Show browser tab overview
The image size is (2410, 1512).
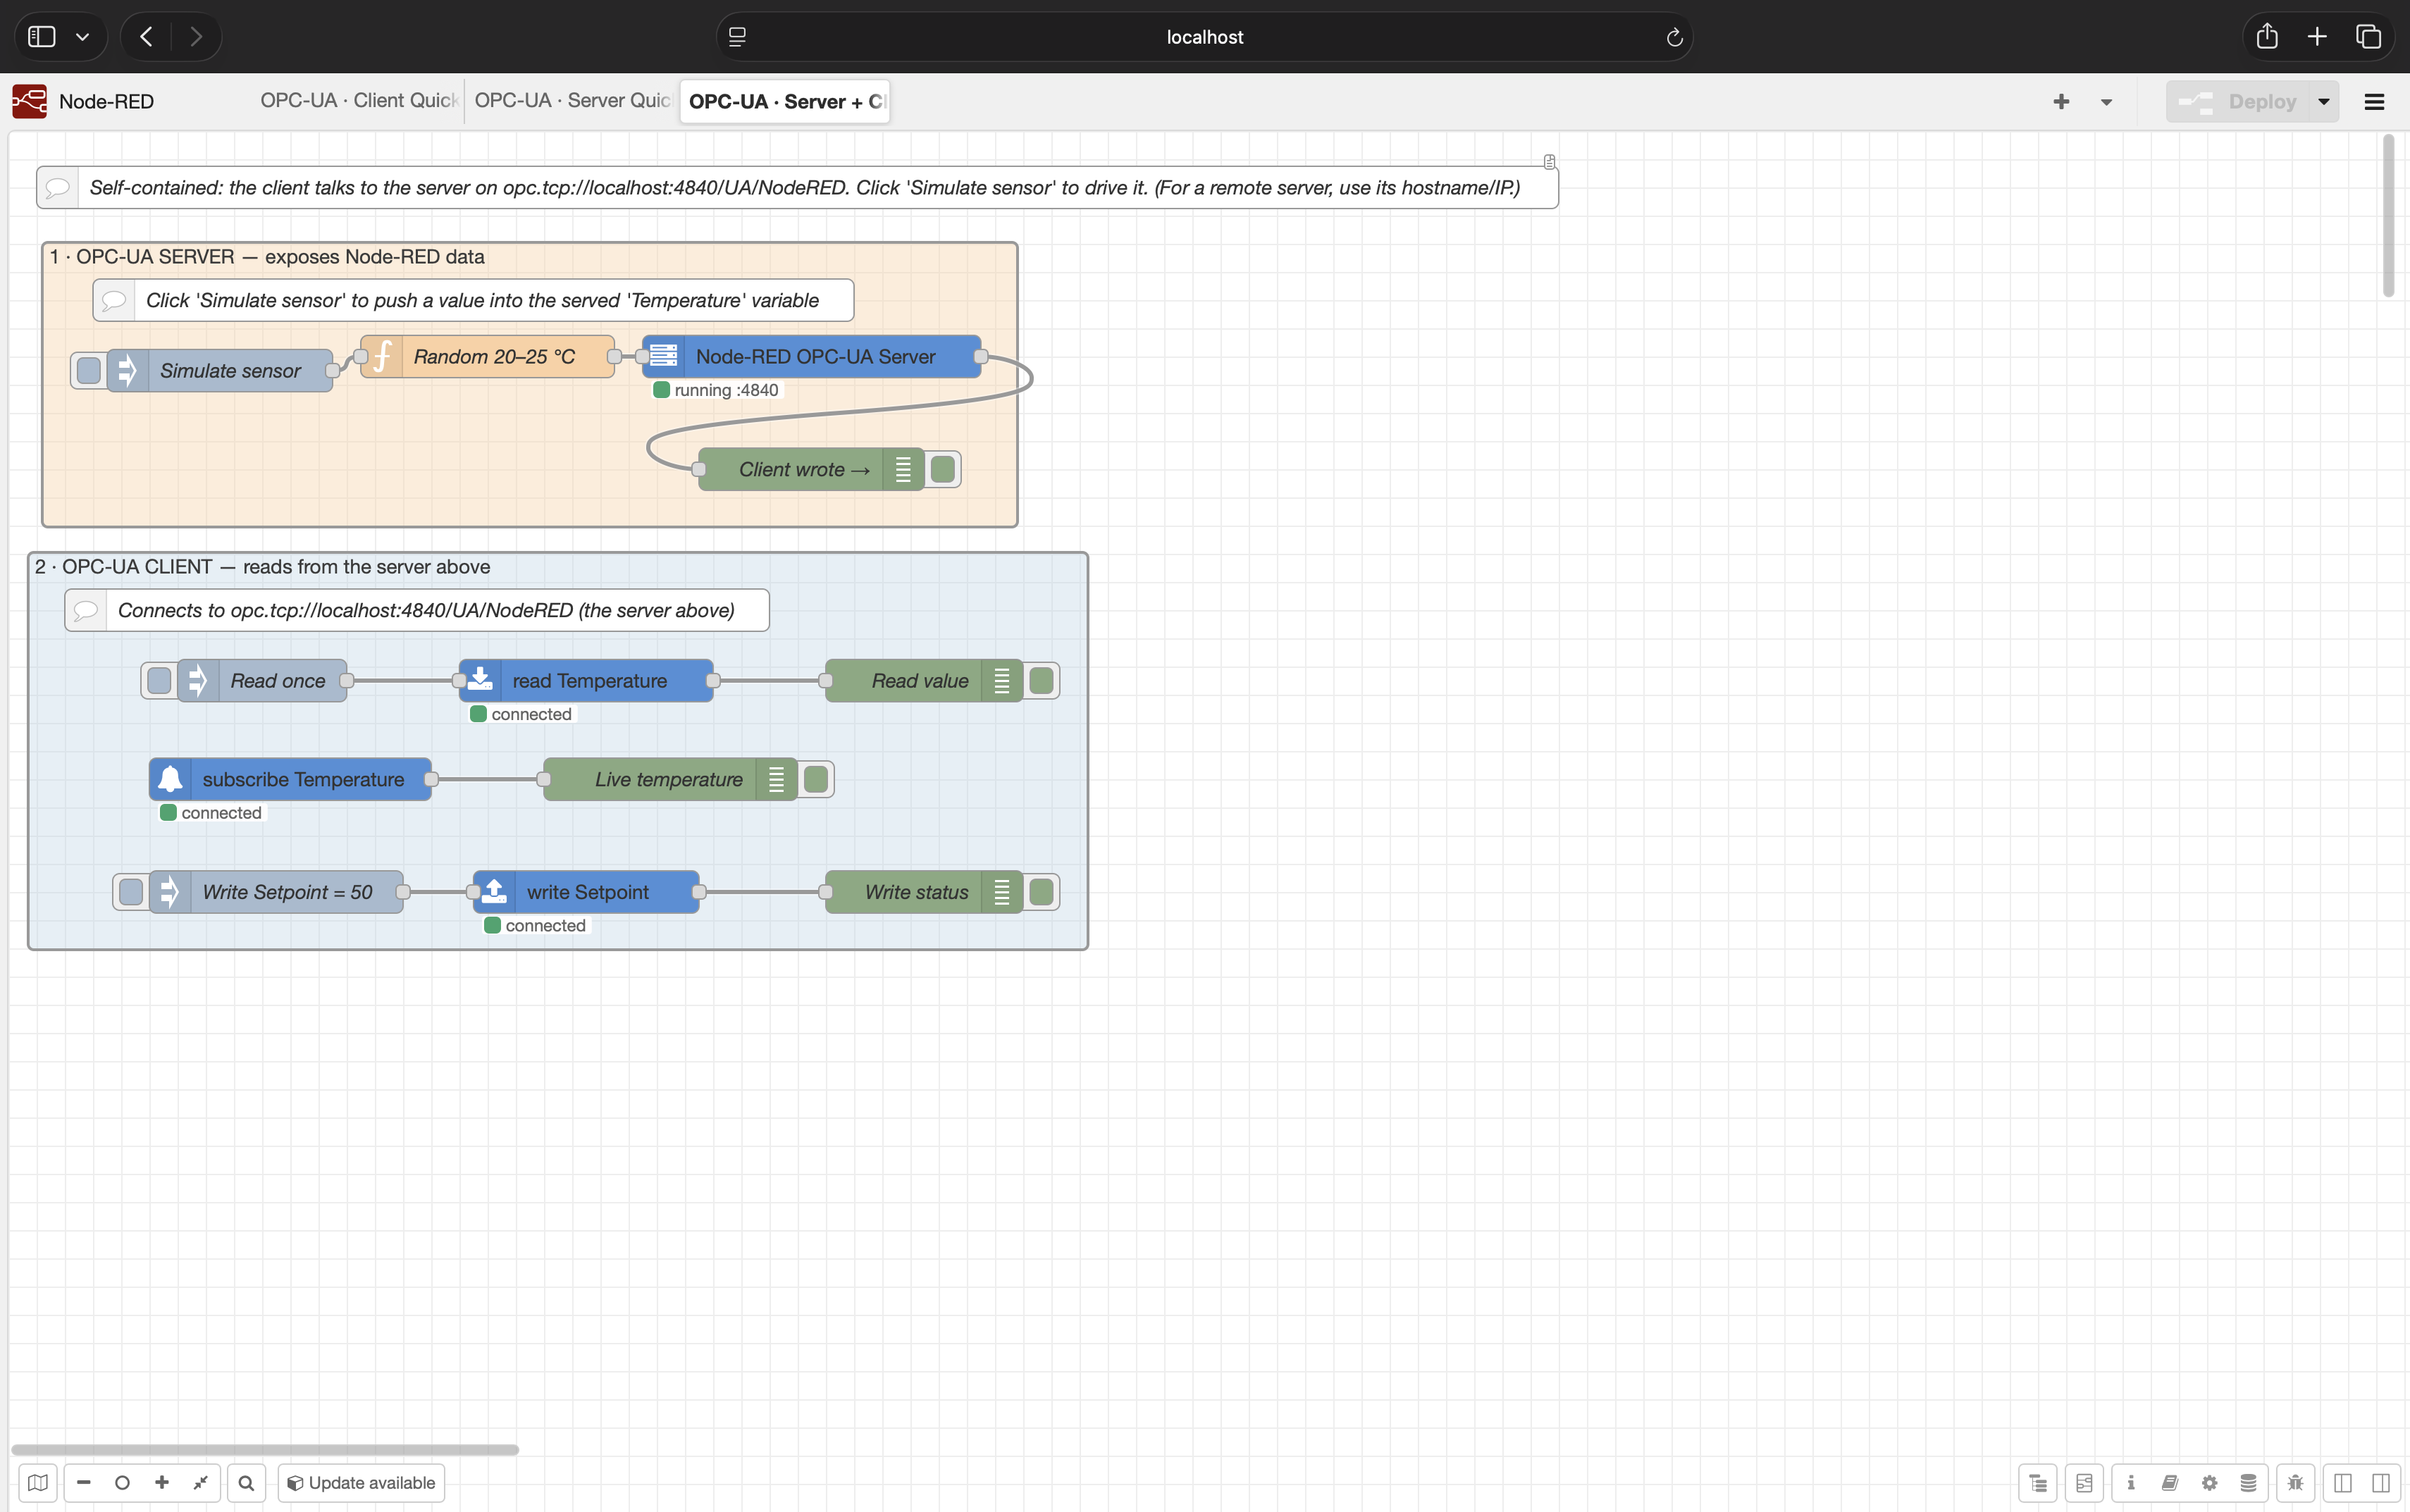[x=2368, y=37]
